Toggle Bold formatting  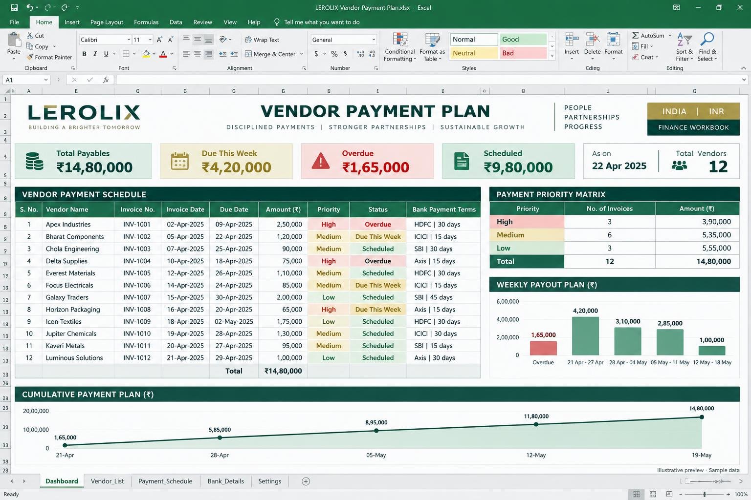coord(84,54)
